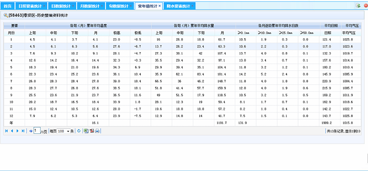Click the 各月逐级累年平均降水日数 group header

(x=278, y=26)
